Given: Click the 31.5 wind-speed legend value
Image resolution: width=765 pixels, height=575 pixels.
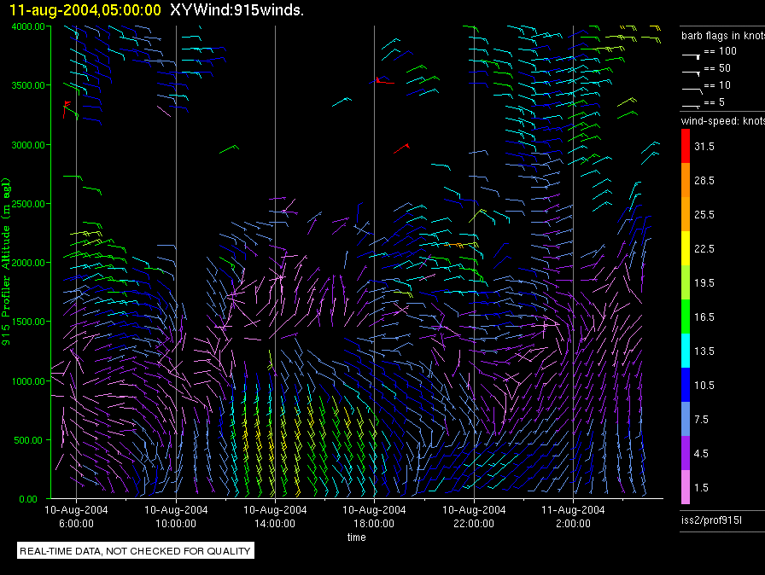Looking at the screenshot, I should pyautogui.click(x=704, y=146).
